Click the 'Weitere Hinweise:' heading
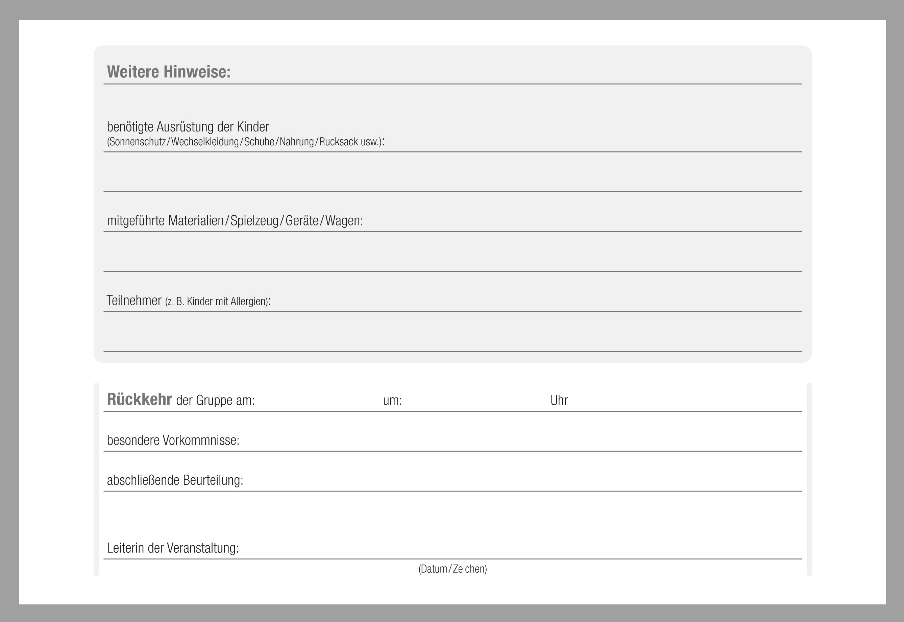Image resolution: width=904 pixels, height=622 pixels. point(168,72)
